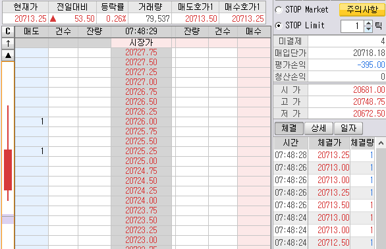386x249 pixels.
Task: Click price 20727.50 in the ladder
Action: 141,63
